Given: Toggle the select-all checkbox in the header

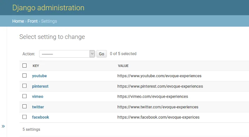Looking at the screenshot, I should click(25, 66).
